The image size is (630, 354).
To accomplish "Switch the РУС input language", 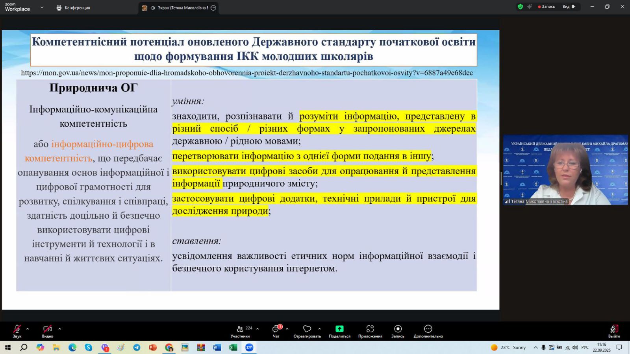I will coord(585,347).
